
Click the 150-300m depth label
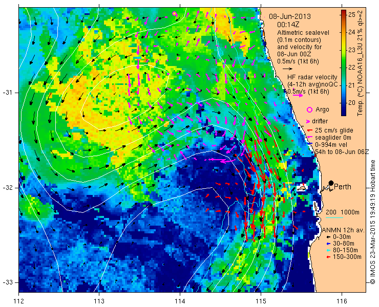click(347, 257)
